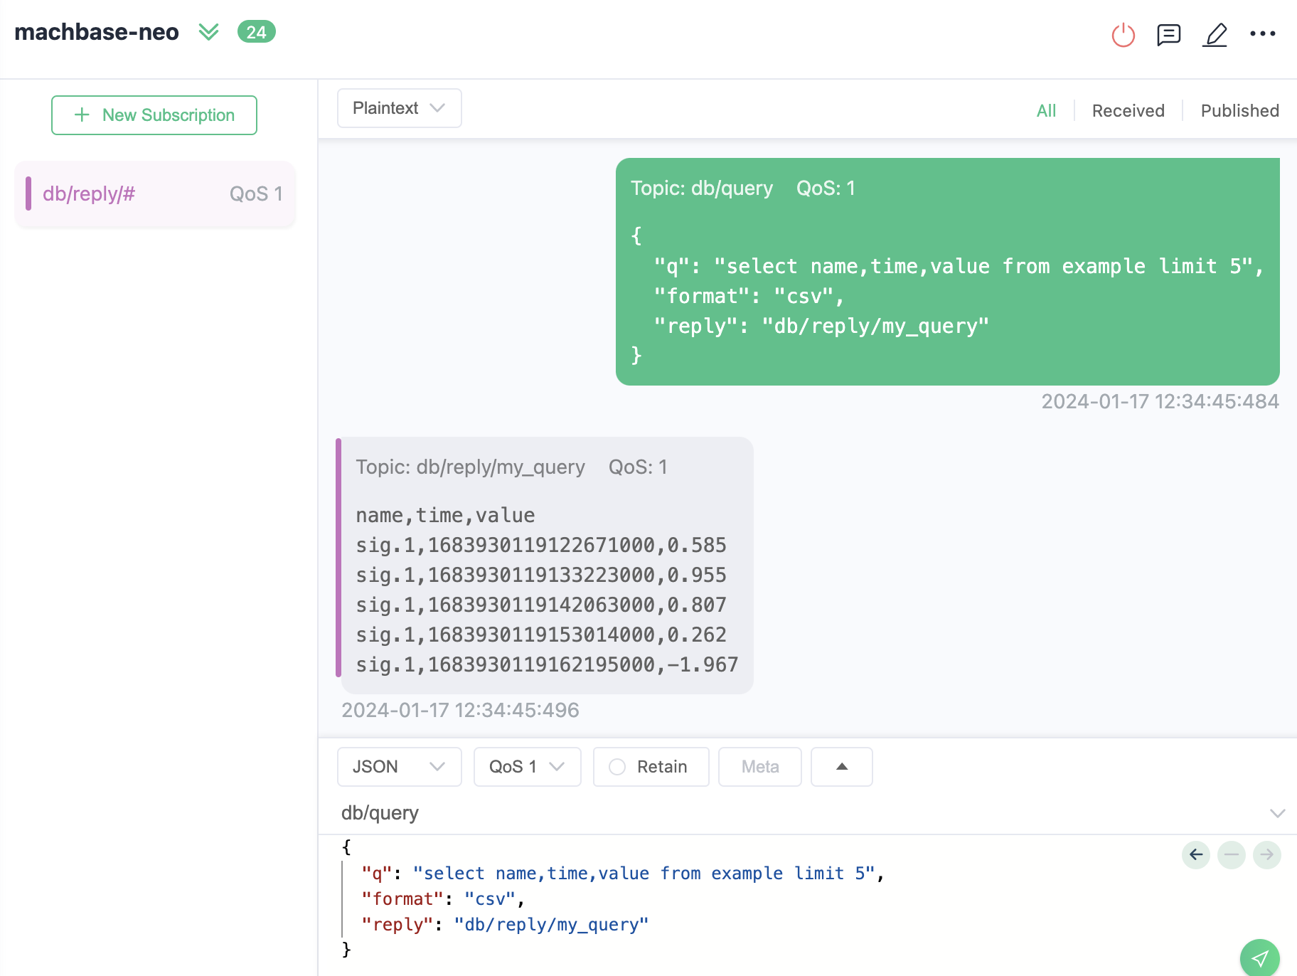Click the New Subscription button
The width and height of the screenshot is (1297, 976).
[x=154, y=115]
